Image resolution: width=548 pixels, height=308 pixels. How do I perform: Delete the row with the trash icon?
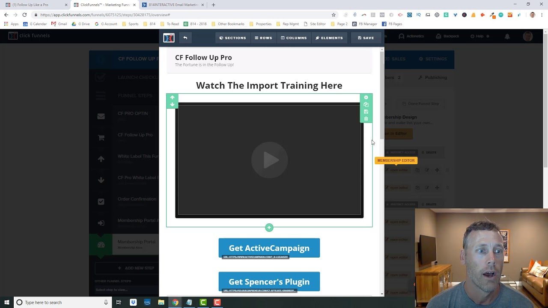coord(366,119)
